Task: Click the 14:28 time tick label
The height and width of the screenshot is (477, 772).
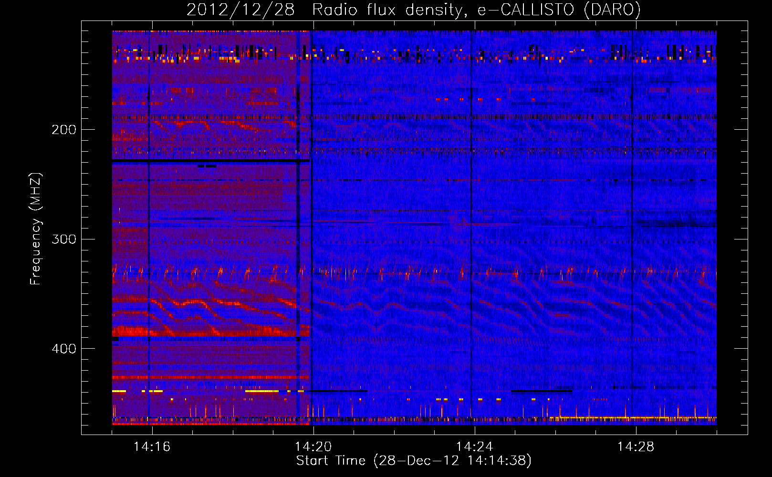Action: (x=636, y=446)
